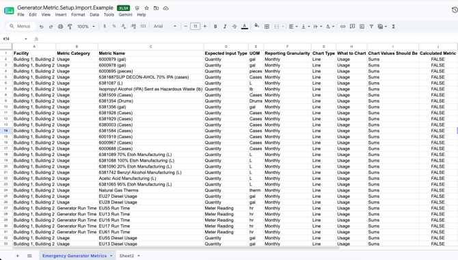458x260 pixels.
Task: Add a new sheet
Action: pos(18,256)
